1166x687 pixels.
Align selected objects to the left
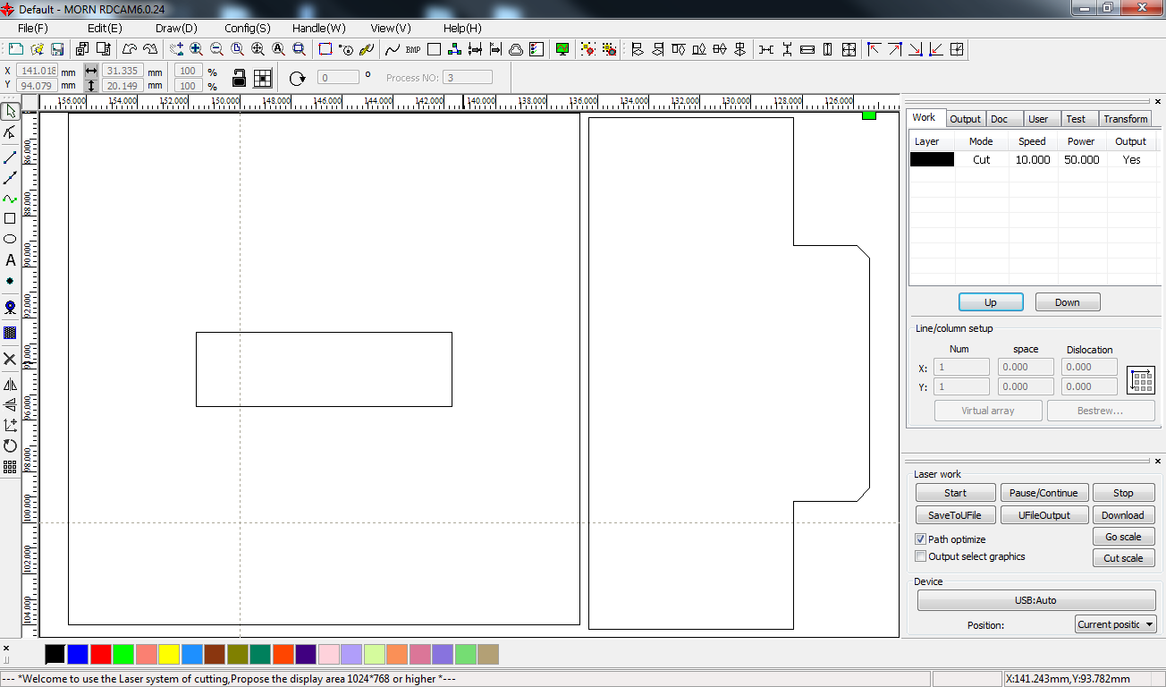pos(638,49)
